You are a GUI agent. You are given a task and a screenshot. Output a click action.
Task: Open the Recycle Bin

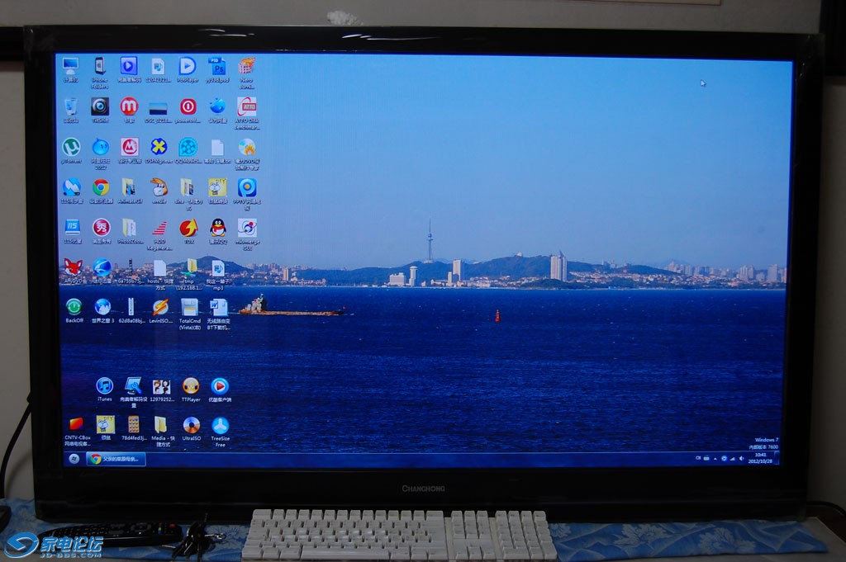click(71, 106)
